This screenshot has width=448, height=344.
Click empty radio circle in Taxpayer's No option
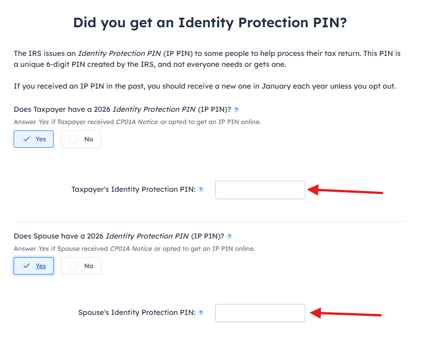click(x=73, y=139)
